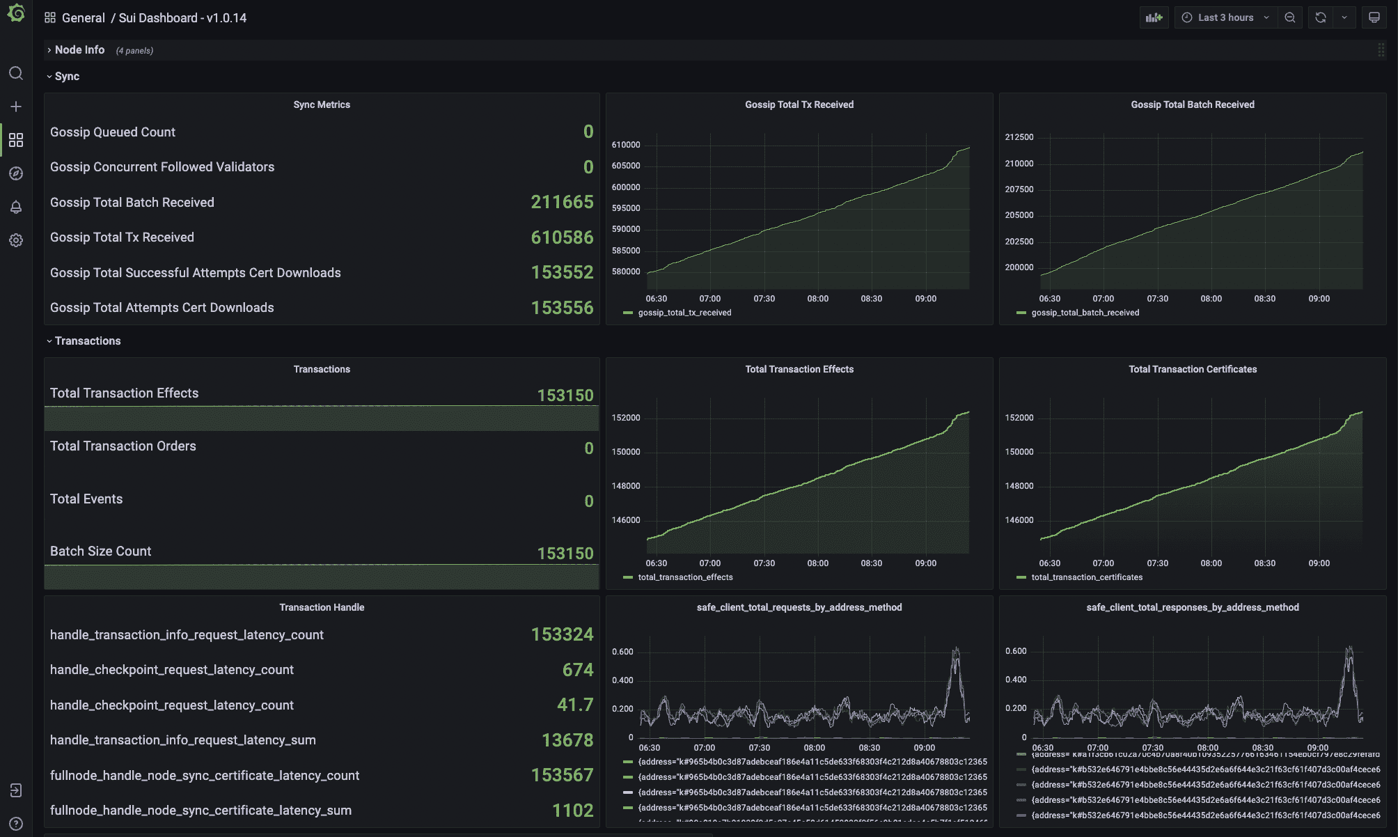The height and width of the screenshot is (837, 1398).
Task: Expand the Node Info row
Action: pos(79,50)
